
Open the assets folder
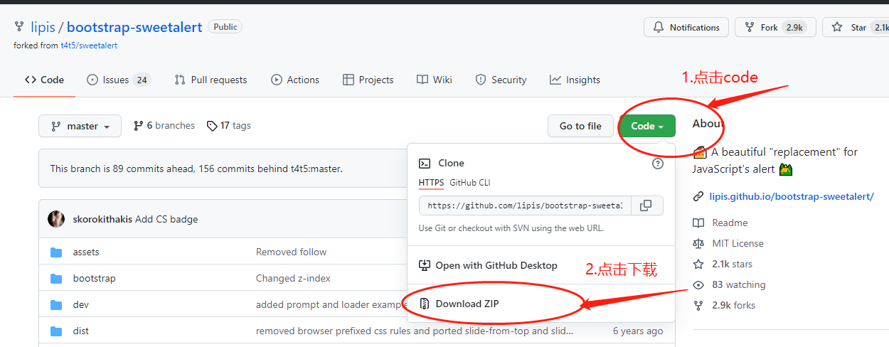[x=86, y=252]
